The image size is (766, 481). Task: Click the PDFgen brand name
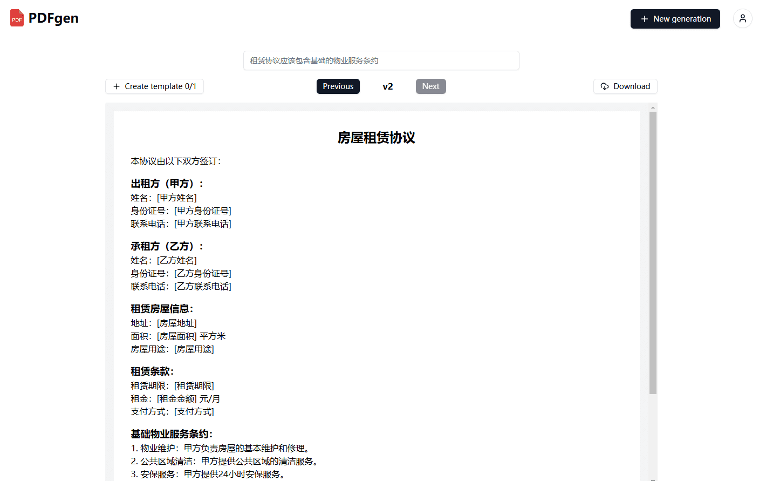coord(53,18)
